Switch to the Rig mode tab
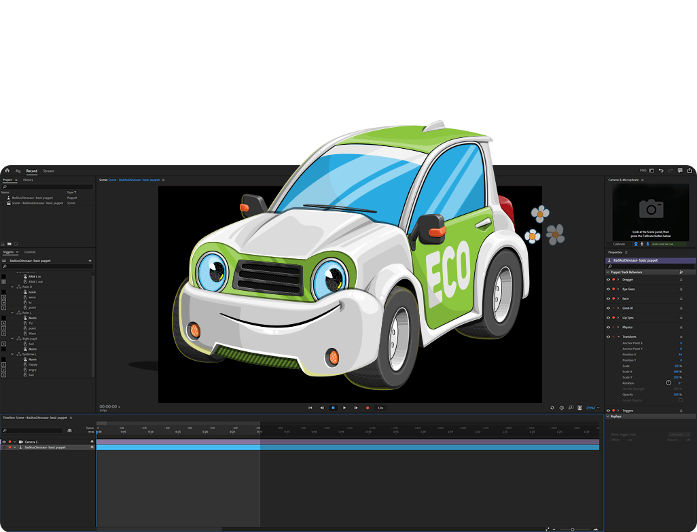697x532 pixels. point(18,171)
